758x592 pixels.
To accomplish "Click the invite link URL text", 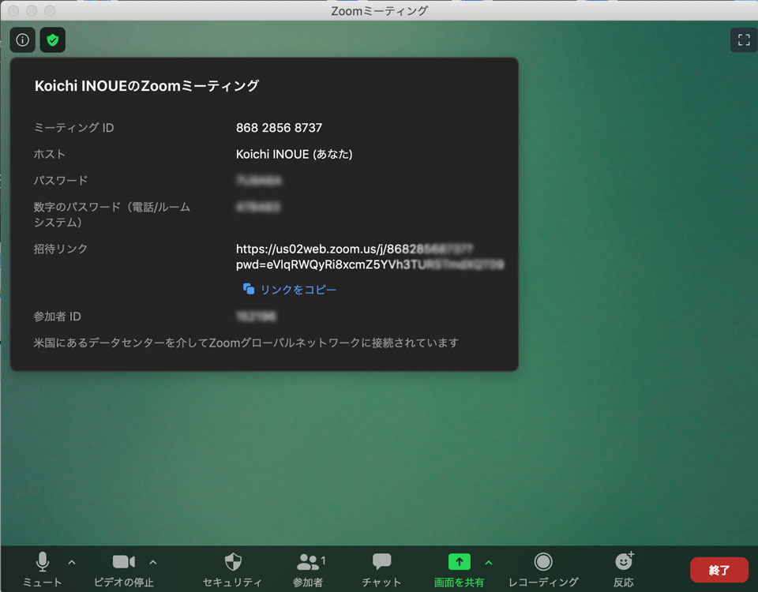I will point(370,257).
